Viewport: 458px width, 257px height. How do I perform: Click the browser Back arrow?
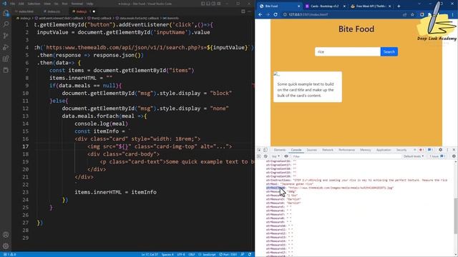[260, 14]
